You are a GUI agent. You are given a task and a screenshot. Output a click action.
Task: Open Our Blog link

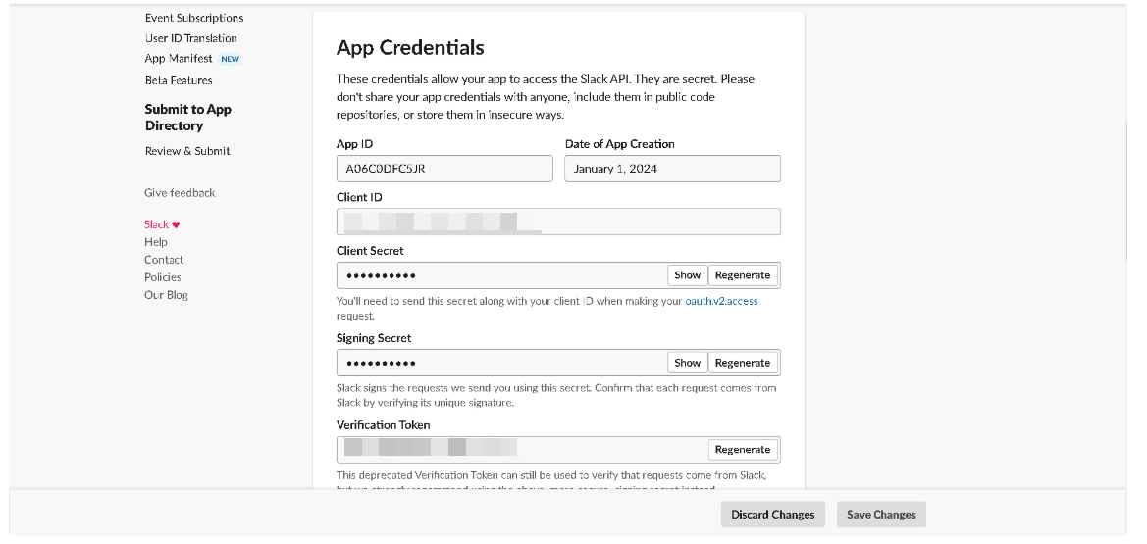pos(166,295)
